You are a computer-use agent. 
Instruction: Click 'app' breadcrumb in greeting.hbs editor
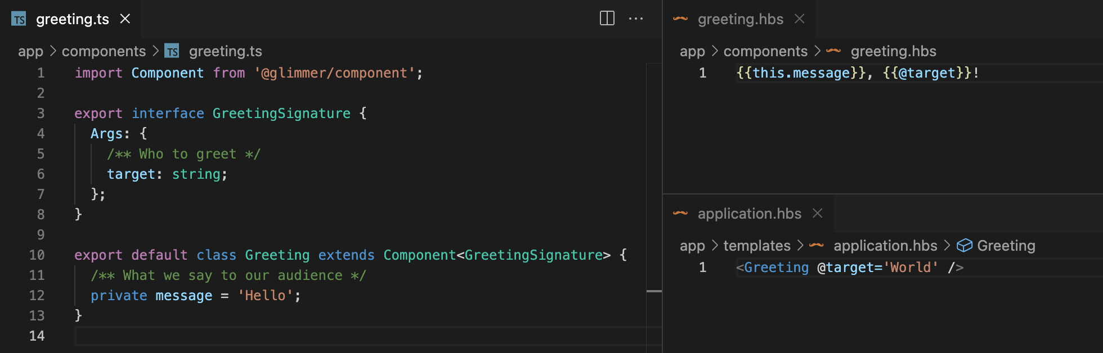tap(692, 51)
